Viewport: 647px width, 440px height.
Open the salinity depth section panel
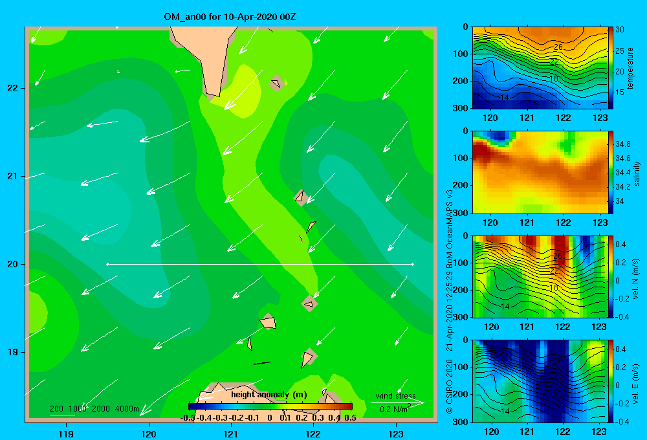pyautogui.click(x=540, y=173)
